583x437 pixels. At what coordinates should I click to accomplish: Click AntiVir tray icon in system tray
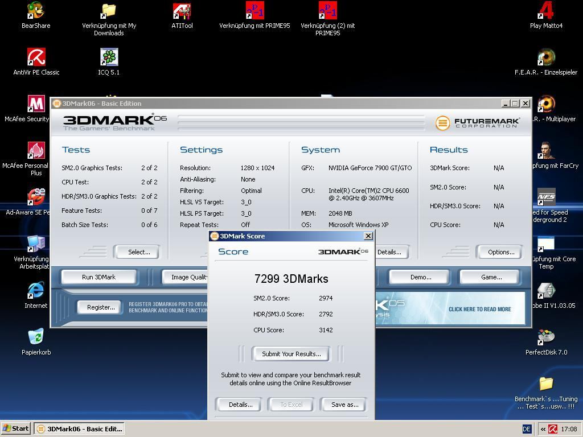pyautogui.click(x=553, y=429)
